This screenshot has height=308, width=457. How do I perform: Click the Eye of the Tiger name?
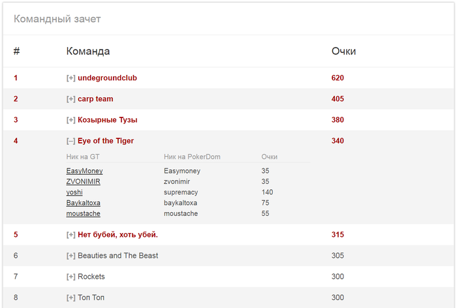106,141
